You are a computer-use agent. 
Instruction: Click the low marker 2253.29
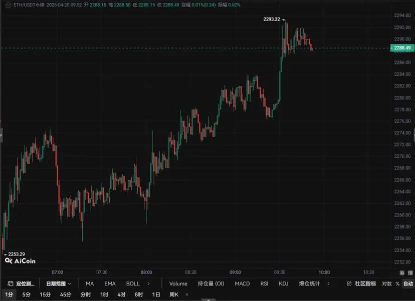click(x=17, y=254)
